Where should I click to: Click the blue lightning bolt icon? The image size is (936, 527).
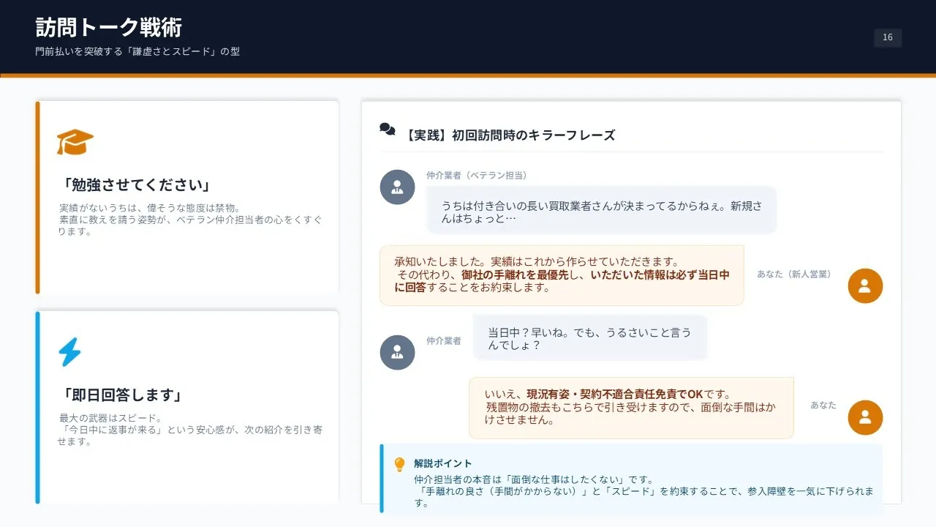(x=69, y=352)
